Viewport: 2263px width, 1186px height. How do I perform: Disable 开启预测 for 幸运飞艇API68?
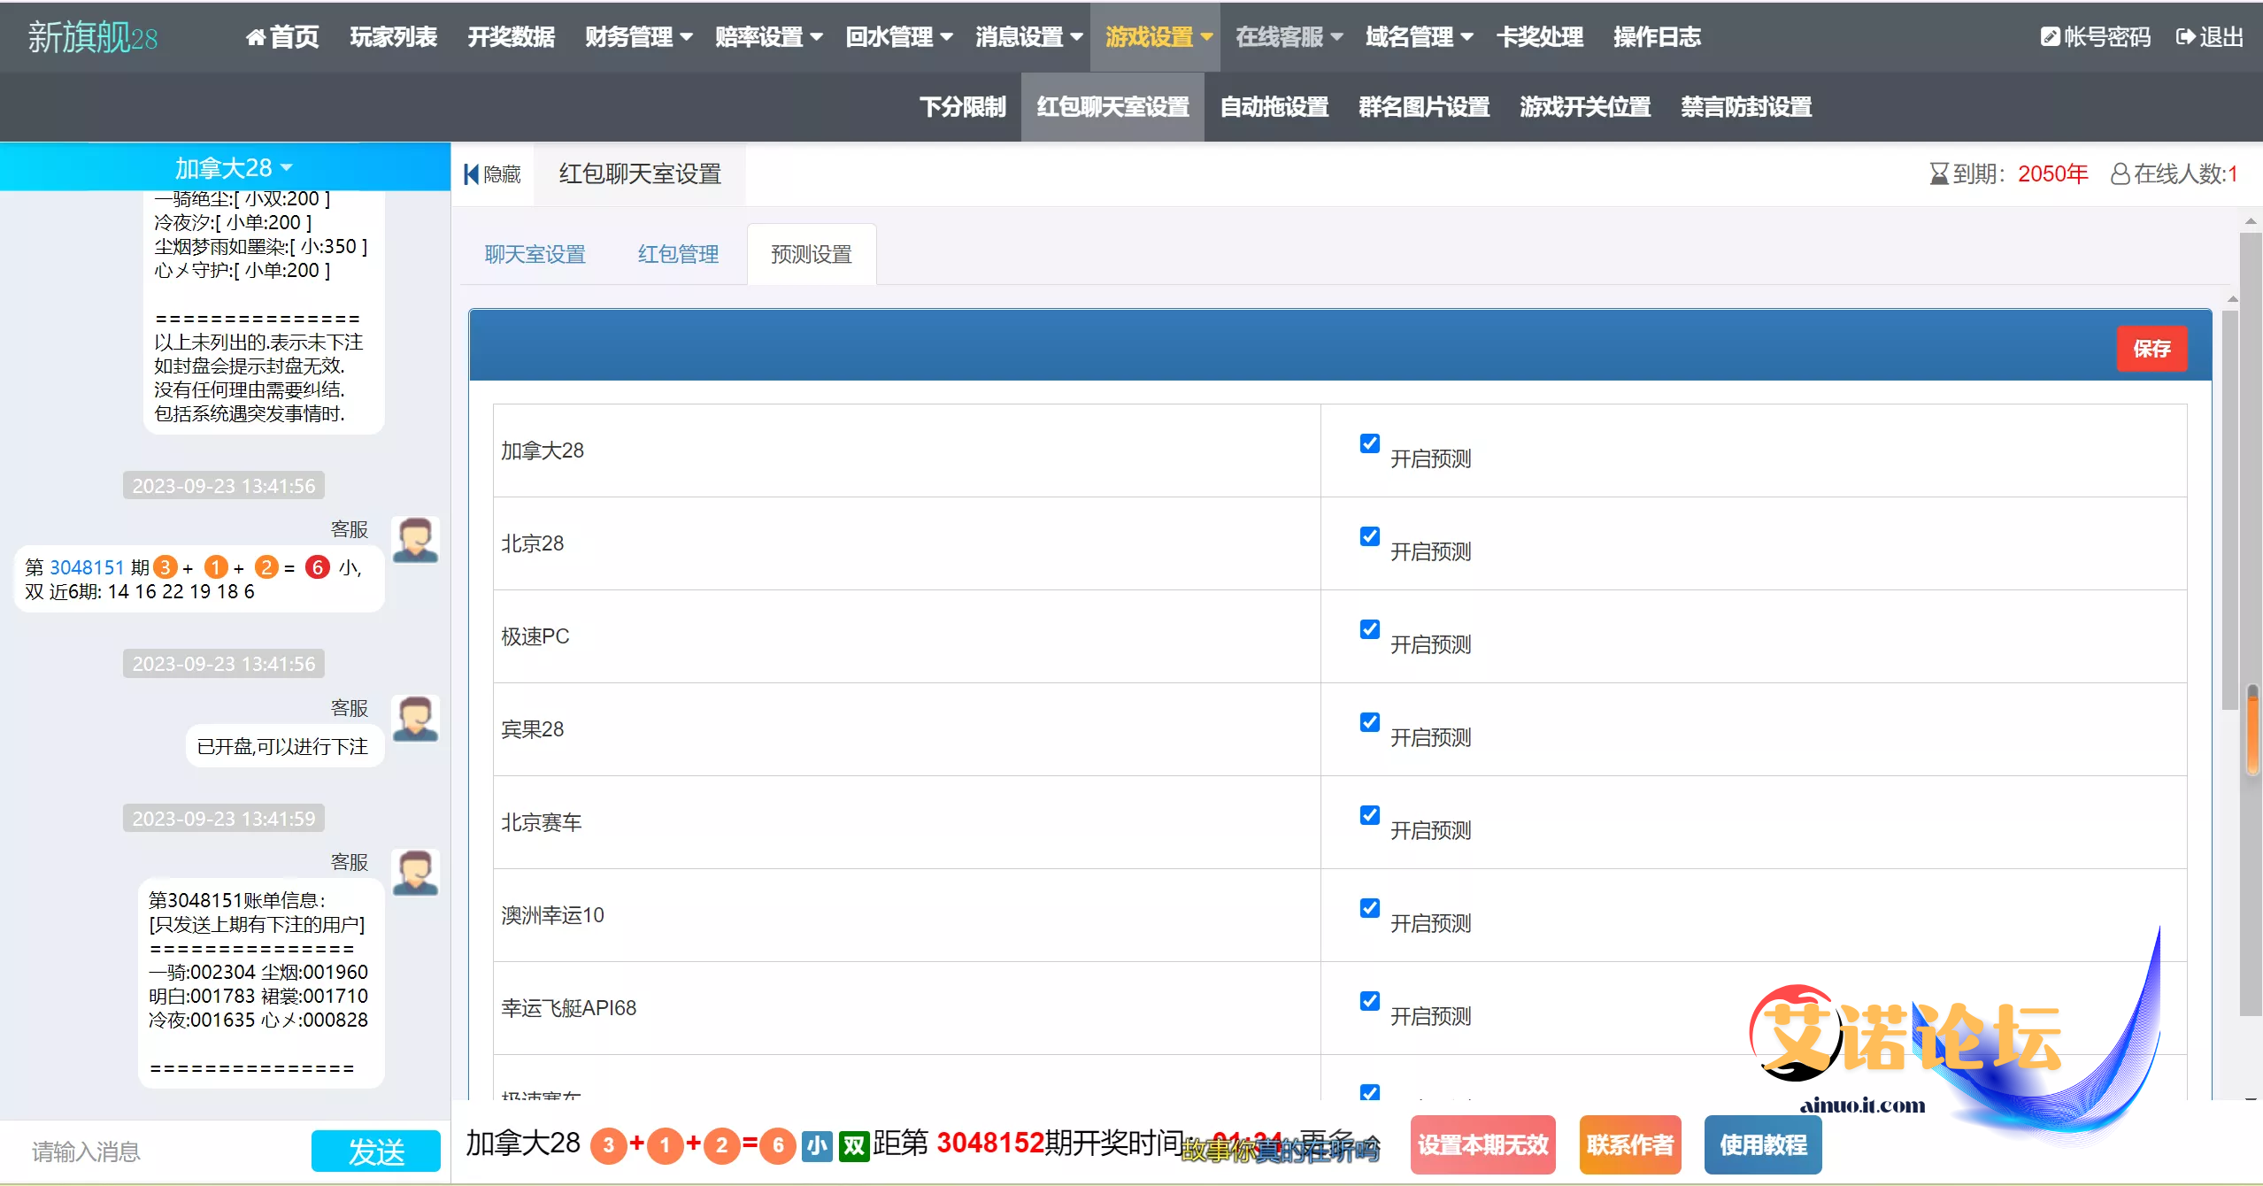click(1369, 1001)
